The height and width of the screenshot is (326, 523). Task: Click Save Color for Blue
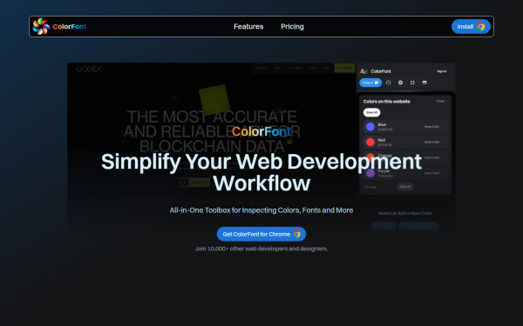click(431, 127)
